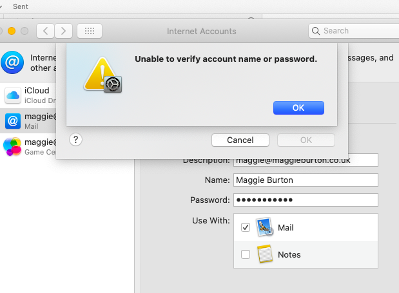Click the help question mark button
Screen dimensions: 399x293
[75, 140]
